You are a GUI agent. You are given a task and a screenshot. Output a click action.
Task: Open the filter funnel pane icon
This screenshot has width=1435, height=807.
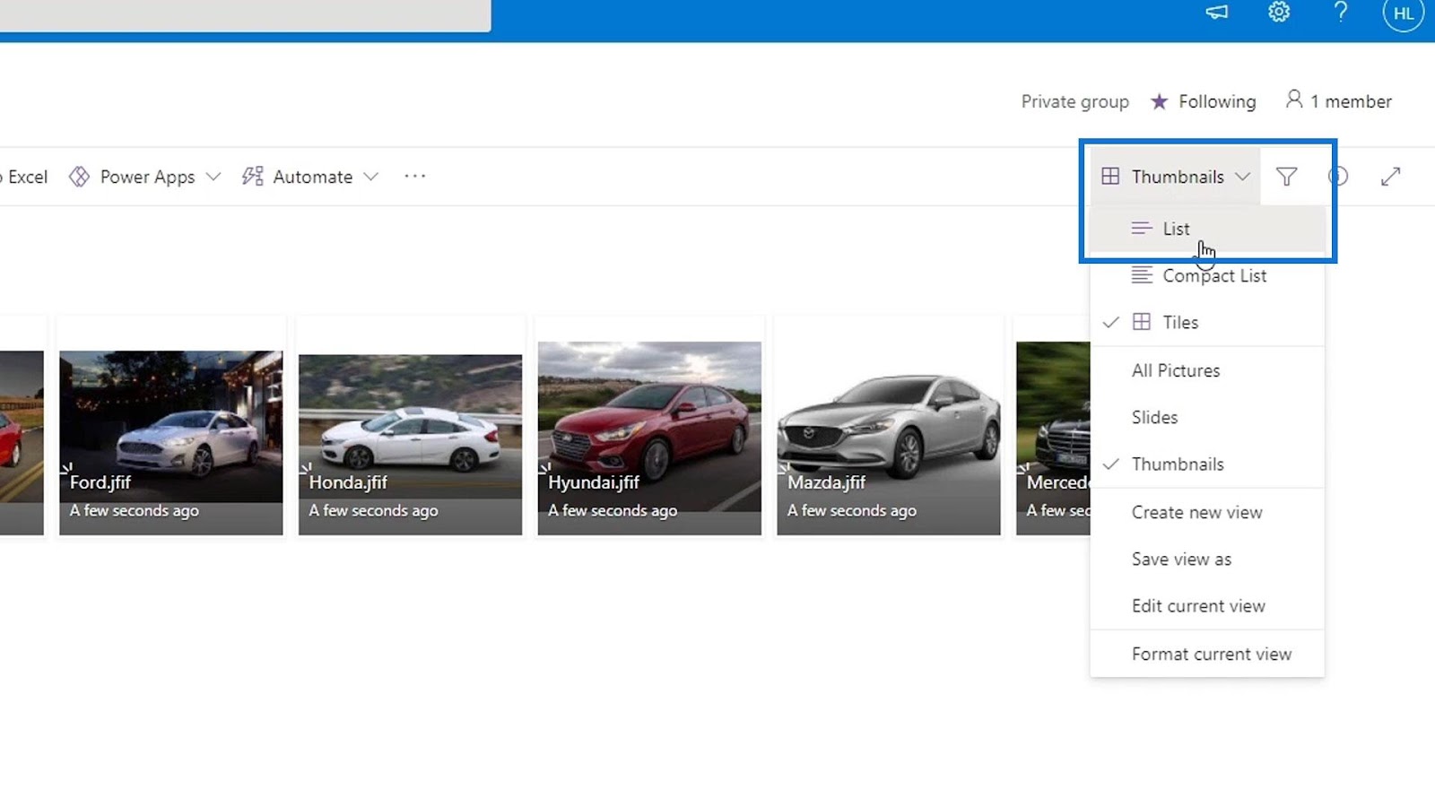pos(1286,177)
